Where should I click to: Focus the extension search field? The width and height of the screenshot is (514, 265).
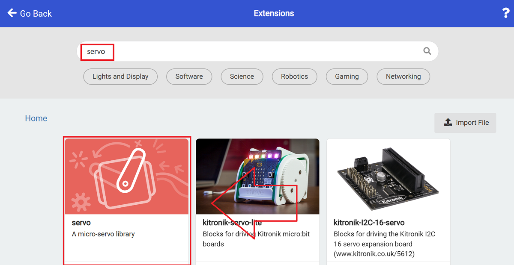[x=257, y=51]
